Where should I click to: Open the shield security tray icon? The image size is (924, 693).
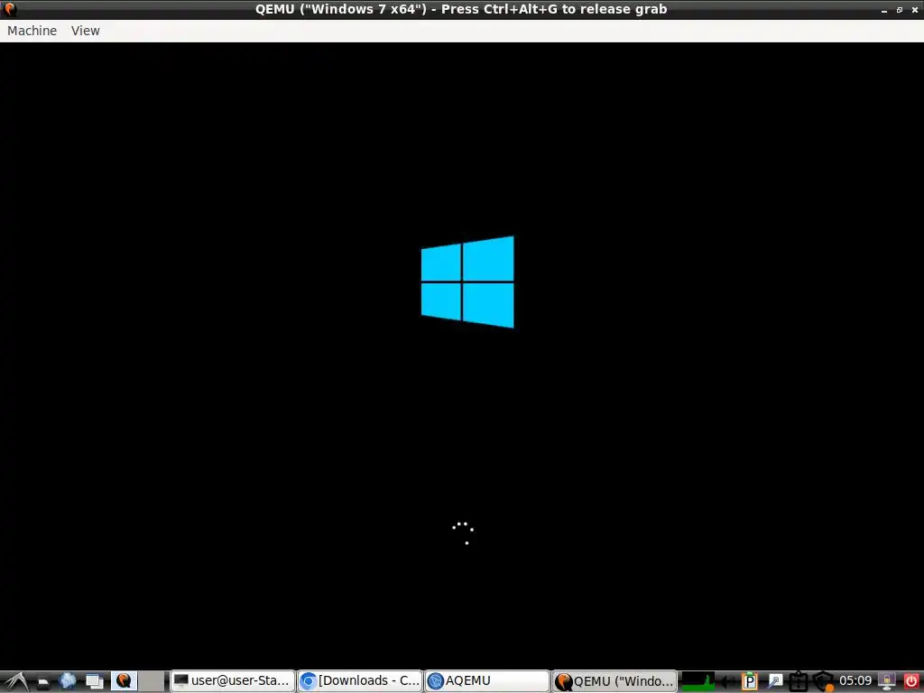click(823, 682)
